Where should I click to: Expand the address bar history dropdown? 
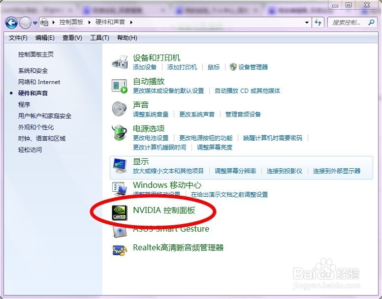tap(307, 23)
